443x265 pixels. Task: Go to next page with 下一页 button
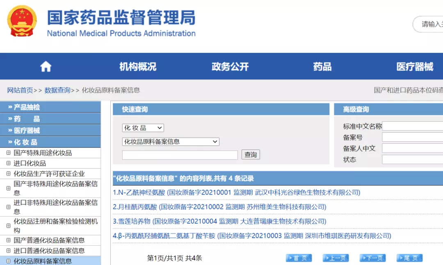click(x=372, y=258)
